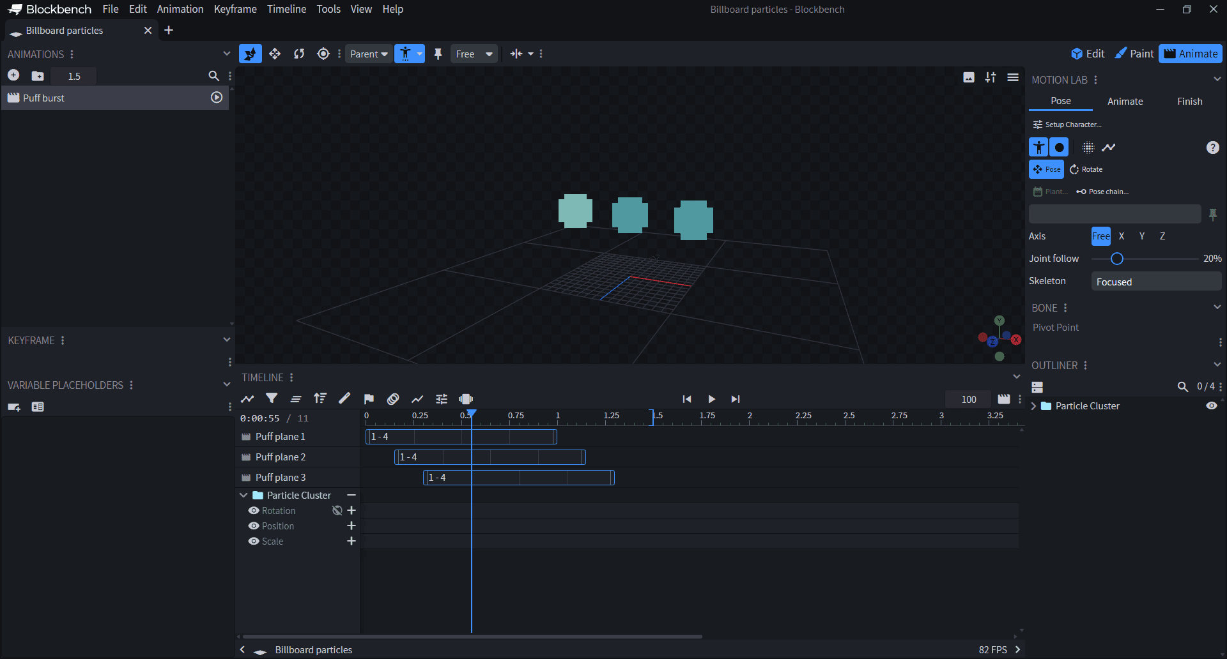Jump to the timeline start
1227x659 pixels.
(x=687, y=399)
